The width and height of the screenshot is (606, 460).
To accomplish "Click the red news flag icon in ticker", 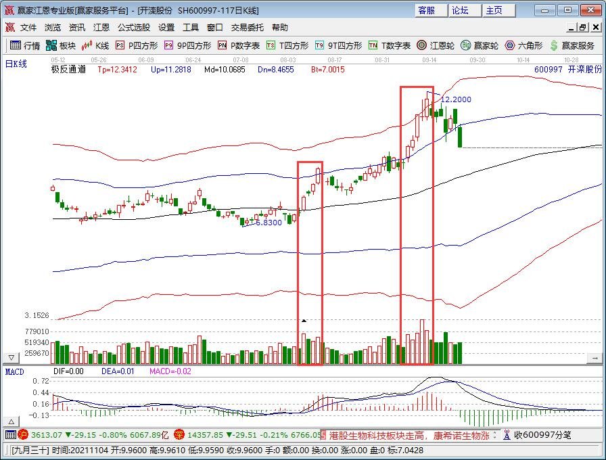I will coord(323,435).
